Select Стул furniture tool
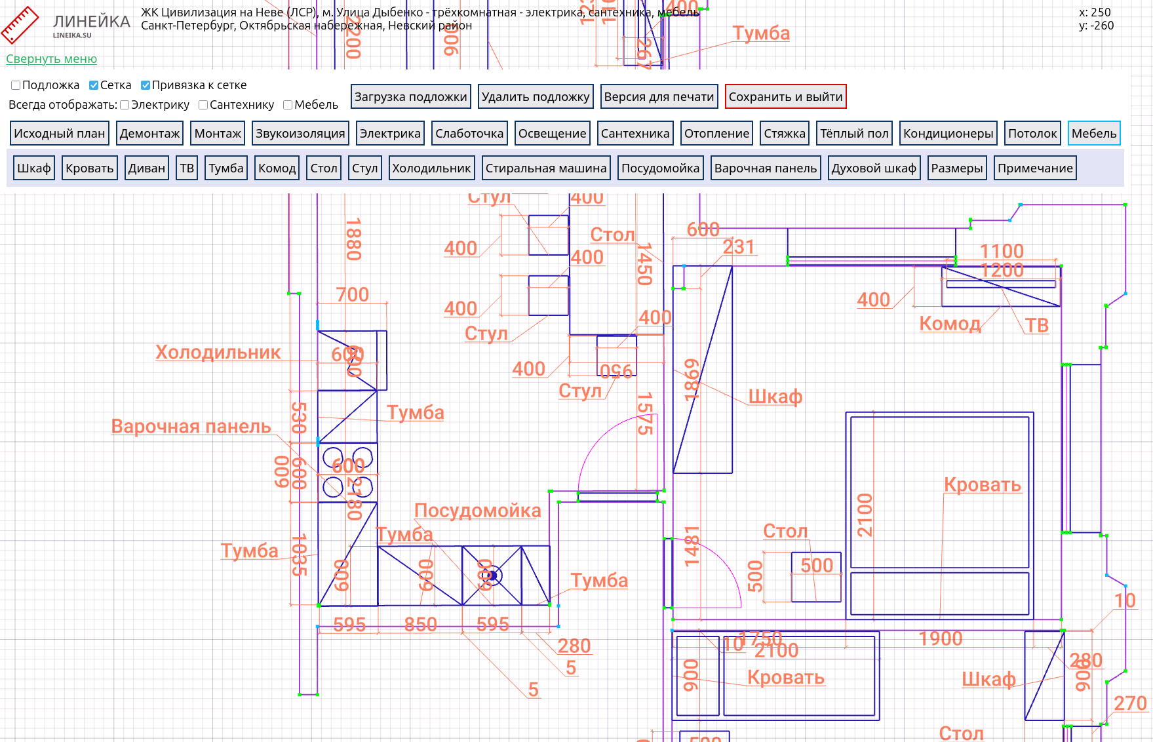 point(365,168)
